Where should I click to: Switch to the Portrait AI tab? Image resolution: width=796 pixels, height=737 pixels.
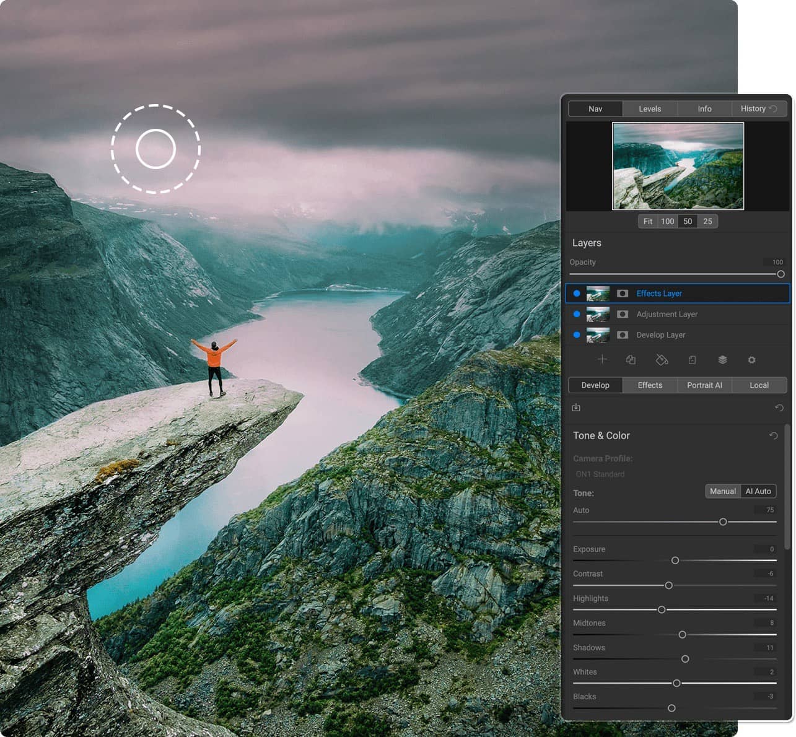[704, 385]
